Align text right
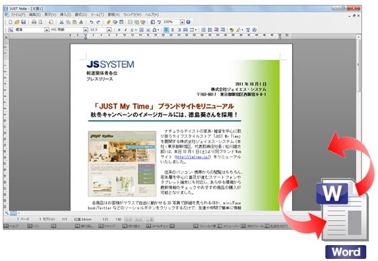The width and height of the screenshot is (378, 261). point(179,30)
